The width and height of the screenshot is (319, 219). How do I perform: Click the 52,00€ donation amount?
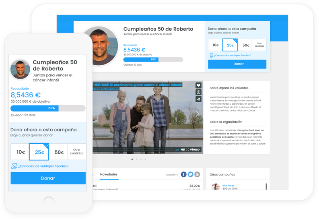pyautogui.click(x=194, y=186)
